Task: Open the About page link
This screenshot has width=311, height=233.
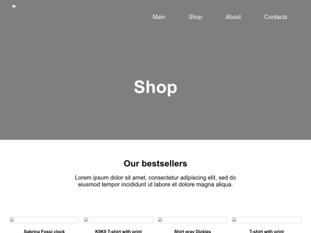Action: click(233, 17)
